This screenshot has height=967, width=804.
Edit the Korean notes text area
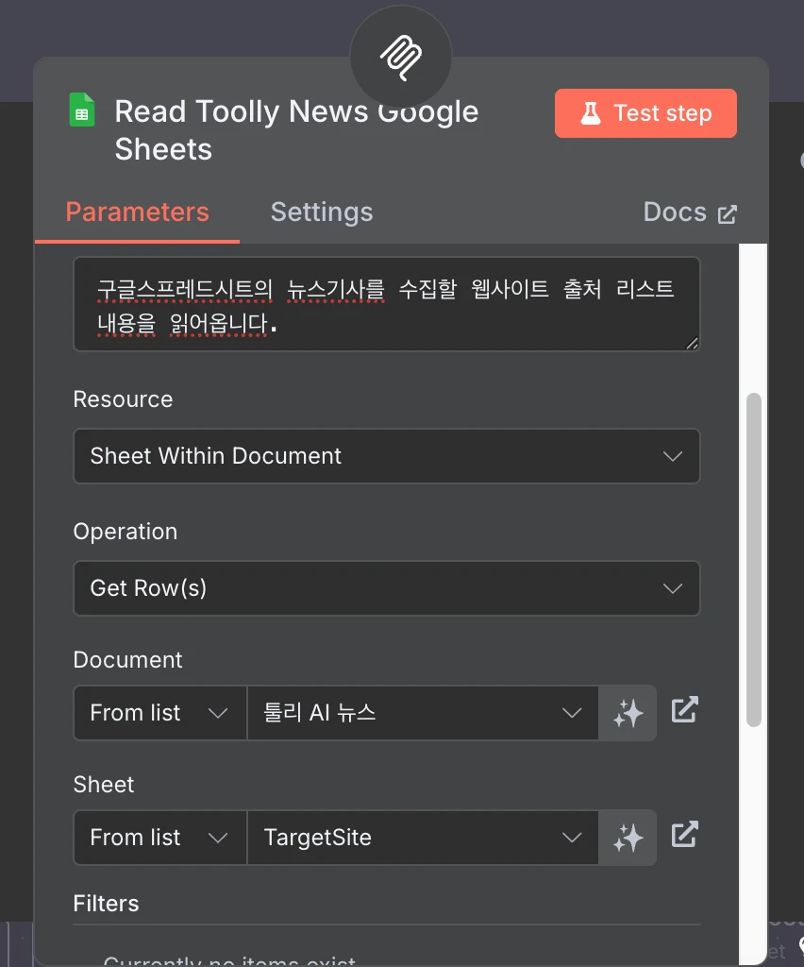(386, 304)
